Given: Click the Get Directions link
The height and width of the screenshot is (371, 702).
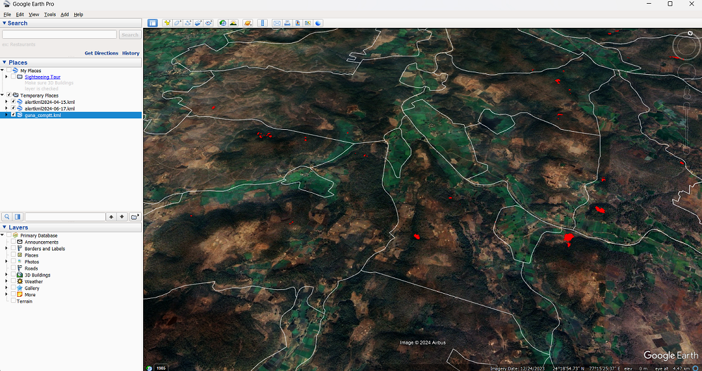Looking at the screenshot, I should [x=101, y=53].
